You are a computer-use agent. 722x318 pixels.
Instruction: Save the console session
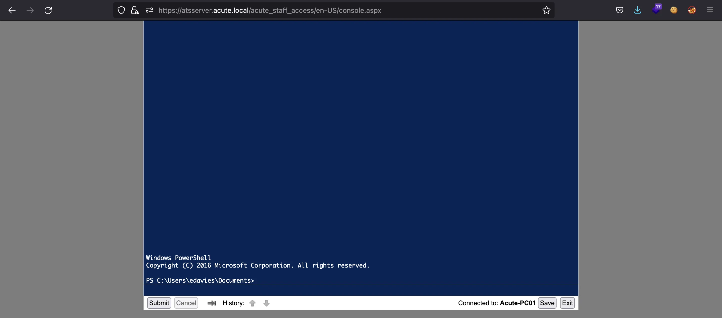(x=547, y=303)
